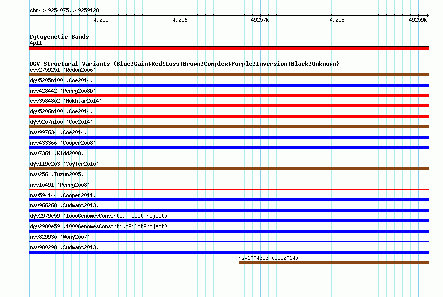Click the 49257k ruler tick label
This screenshot has width=443, height=297.
260,20
